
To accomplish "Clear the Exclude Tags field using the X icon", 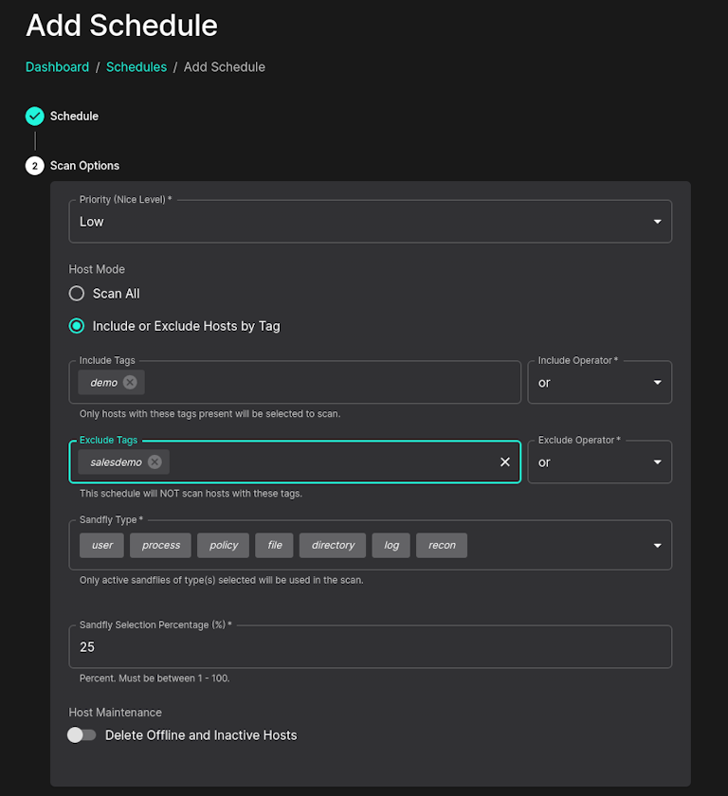I will pyautogui.click(x=503, y=461).
